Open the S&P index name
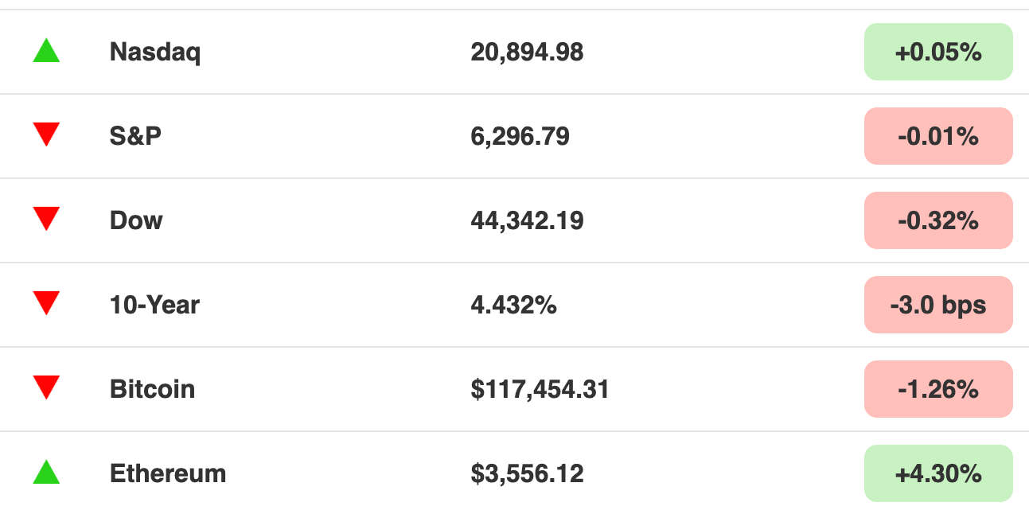 (x=135, y=136)
